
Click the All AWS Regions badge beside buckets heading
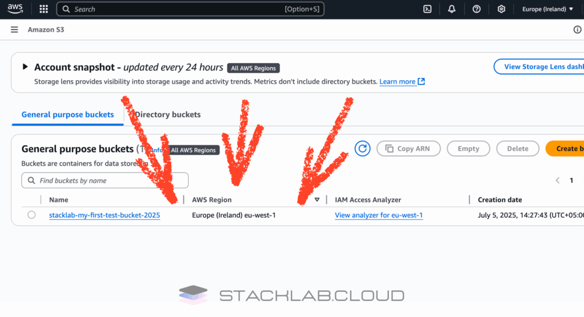pos(193,150)
